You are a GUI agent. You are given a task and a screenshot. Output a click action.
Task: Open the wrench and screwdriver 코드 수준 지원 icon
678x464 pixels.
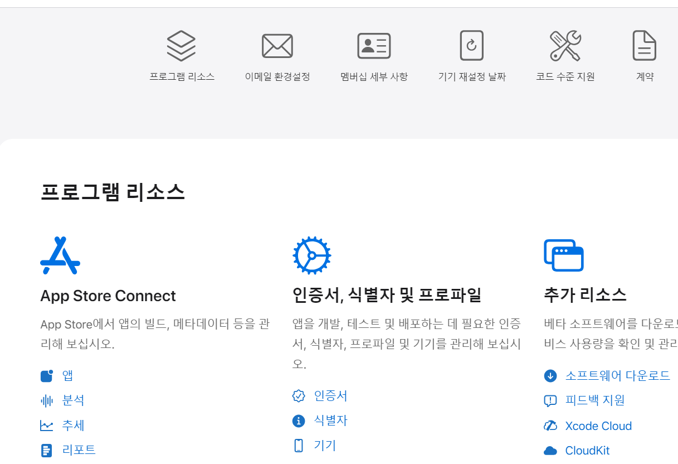565,46
